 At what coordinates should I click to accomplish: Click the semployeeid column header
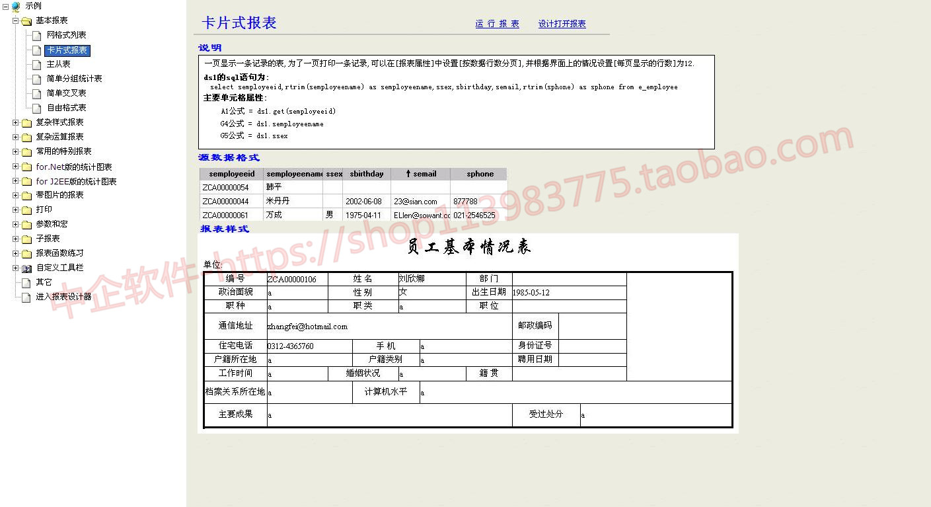tap(231, 174)
